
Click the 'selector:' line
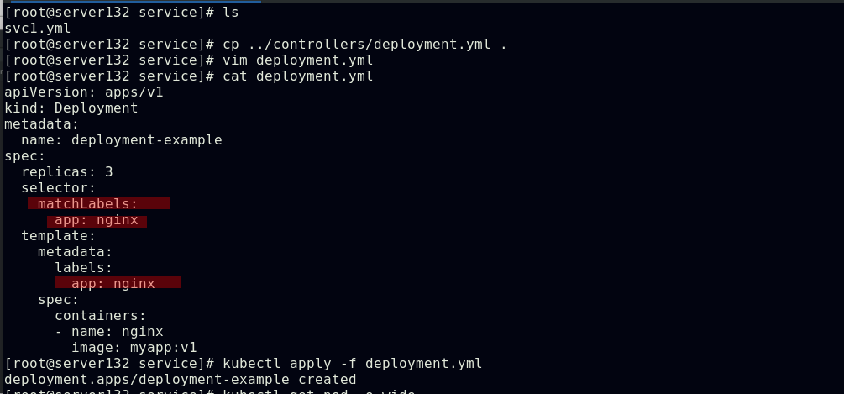[x=58, y=188]
